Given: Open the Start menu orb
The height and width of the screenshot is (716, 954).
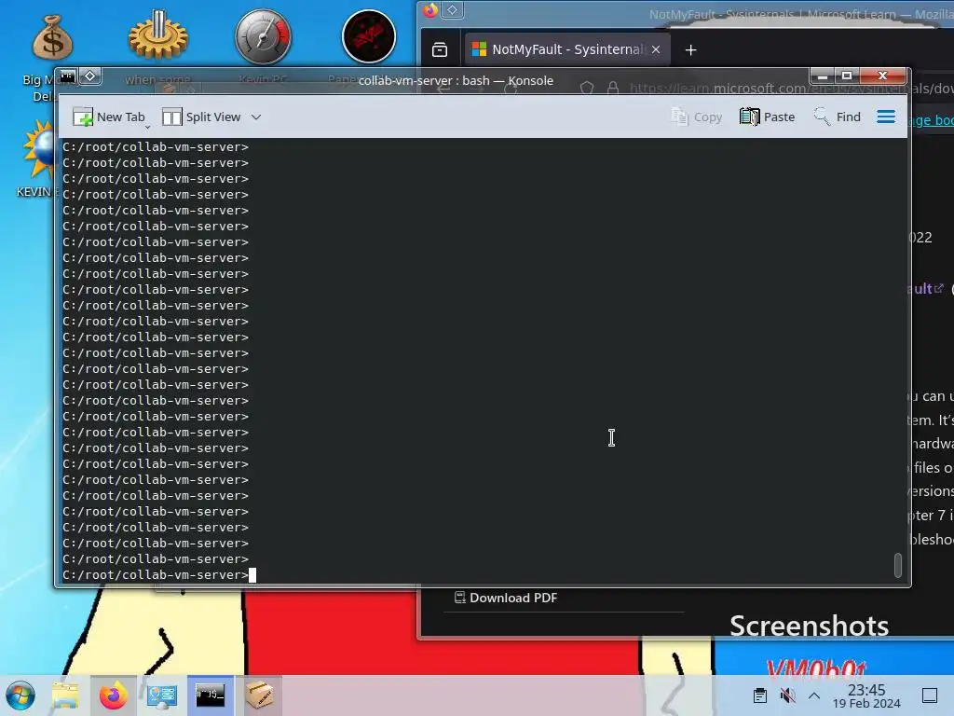Looking at the screenshot, I should coord(20,695).
